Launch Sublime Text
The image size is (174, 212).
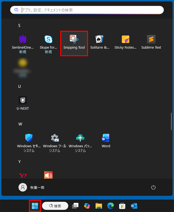151,42
